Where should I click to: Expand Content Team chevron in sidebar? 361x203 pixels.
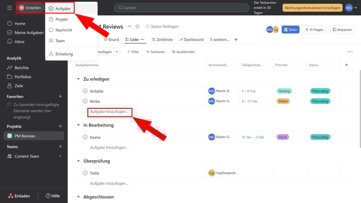click(60, 156)
